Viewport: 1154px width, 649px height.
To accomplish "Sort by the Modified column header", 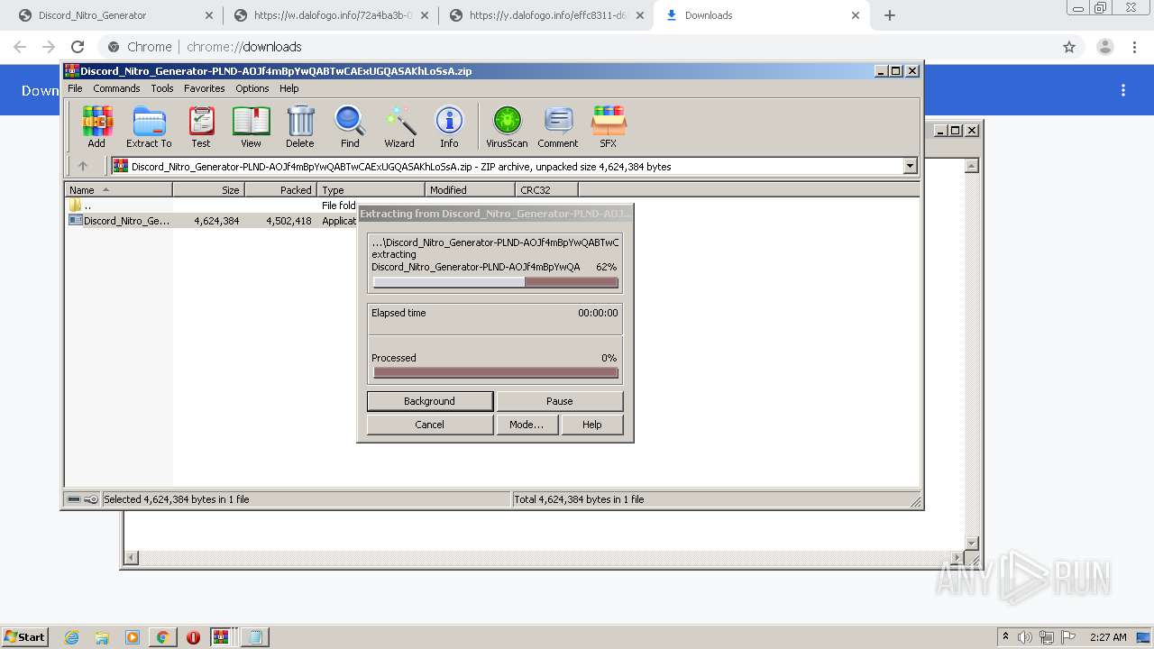I will click(470, 190).
